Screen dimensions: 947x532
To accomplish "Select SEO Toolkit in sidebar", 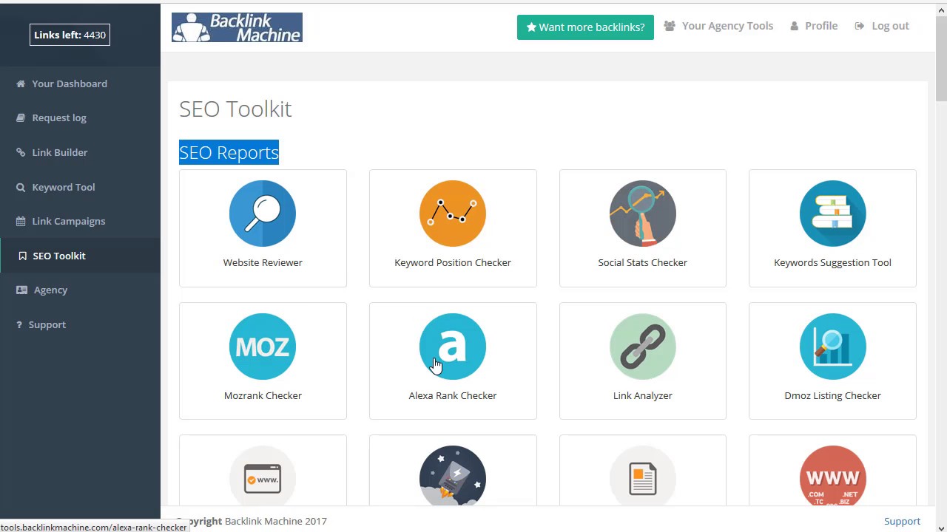I will point(59,256).
